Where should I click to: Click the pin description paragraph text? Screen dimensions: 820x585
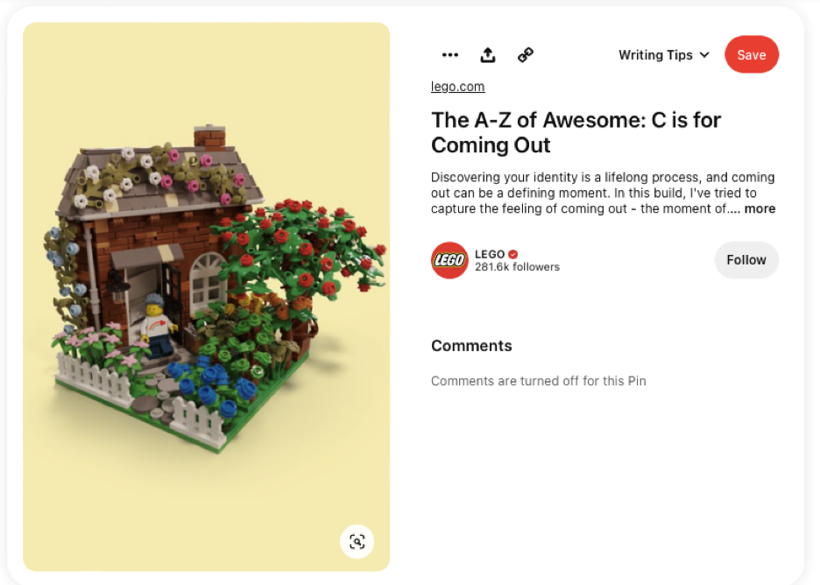(x=603, y=193)
